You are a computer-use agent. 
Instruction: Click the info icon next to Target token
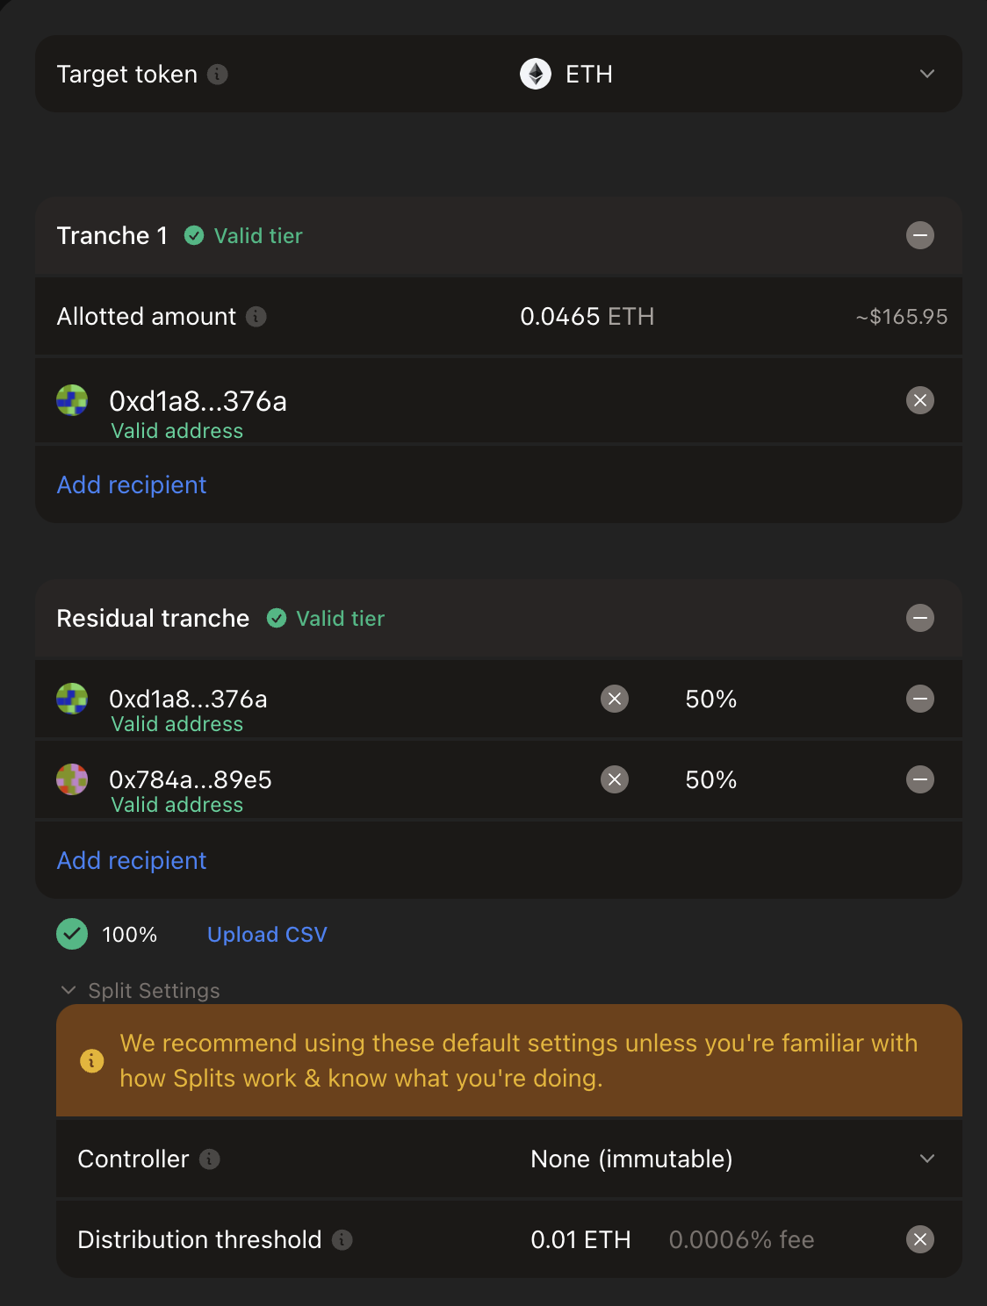click(218, 75)
